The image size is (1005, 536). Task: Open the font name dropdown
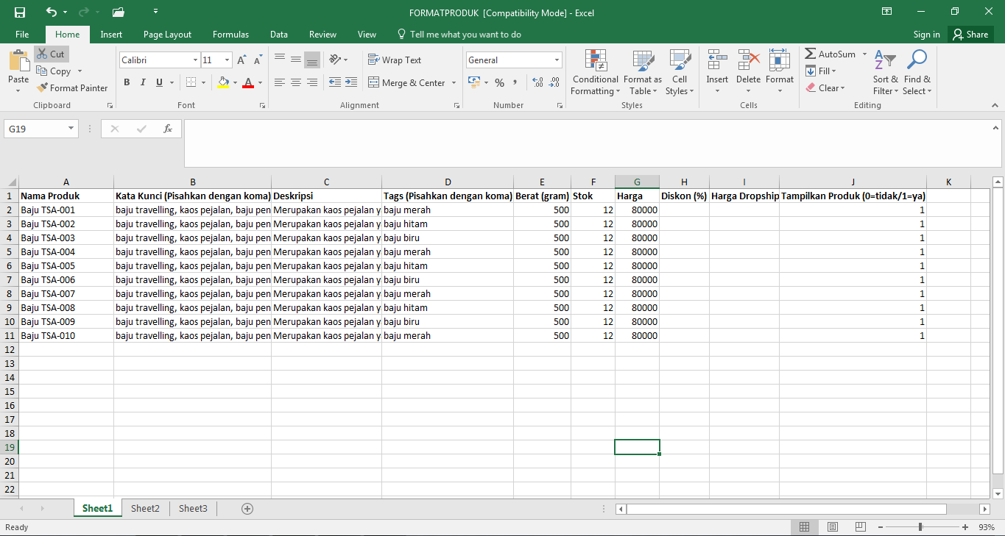[196, 60]
